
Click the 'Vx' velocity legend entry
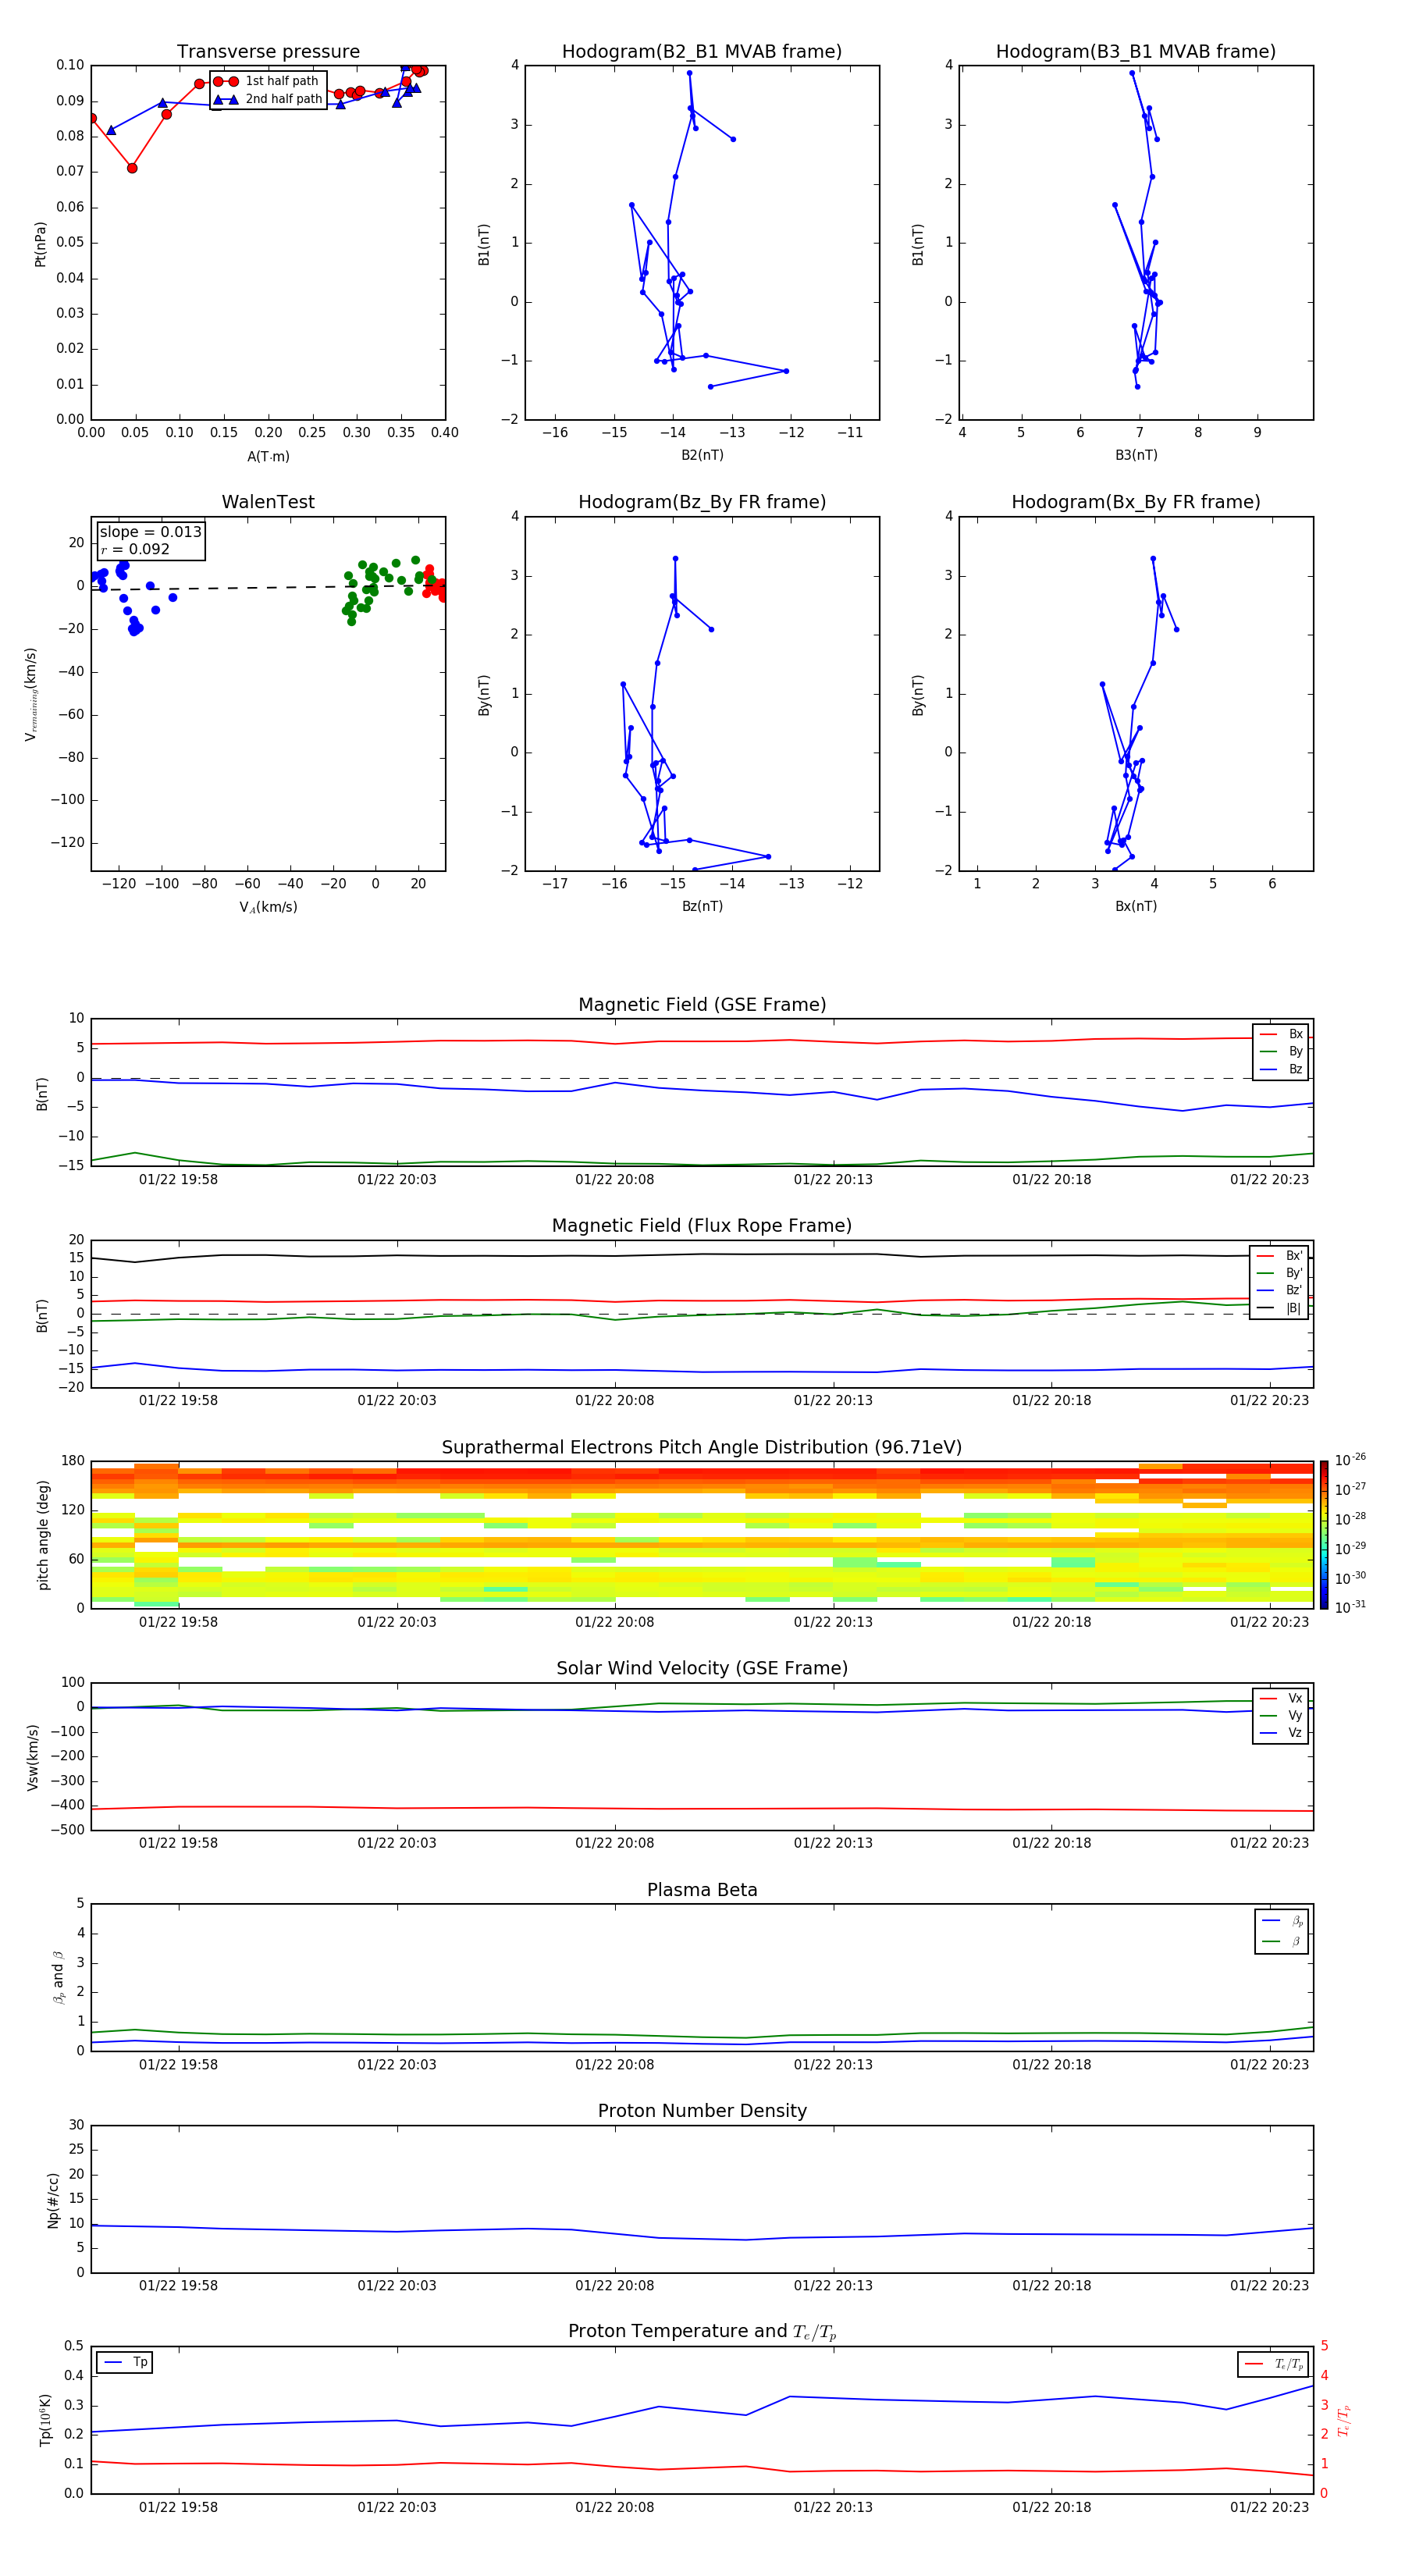pyautogui.click(x=1281, y=1698)
